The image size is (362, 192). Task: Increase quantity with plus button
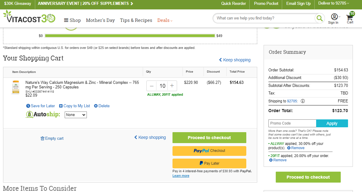(x=172, y=86)
